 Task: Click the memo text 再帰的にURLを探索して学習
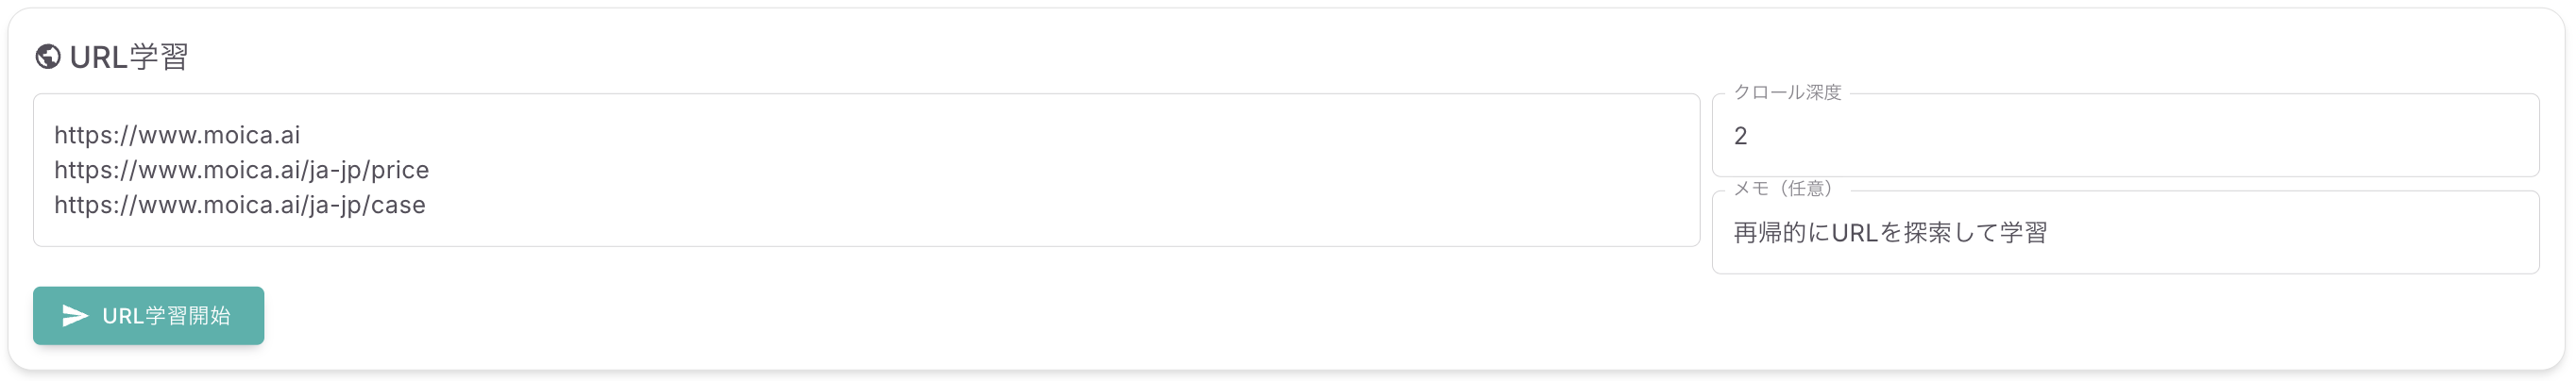click(x=1890, y=233)
